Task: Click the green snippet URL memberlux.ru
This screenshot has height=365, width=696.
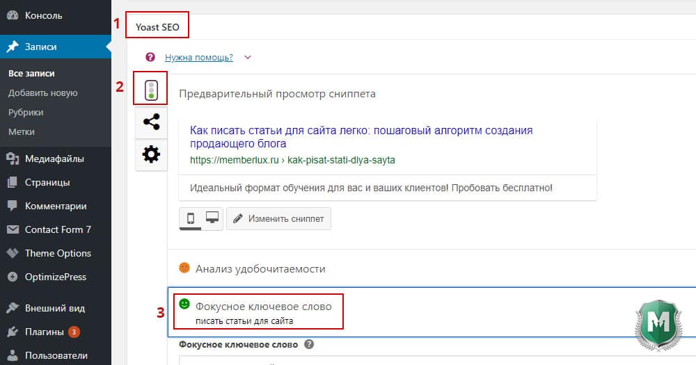Action: (x=292, y=160)
